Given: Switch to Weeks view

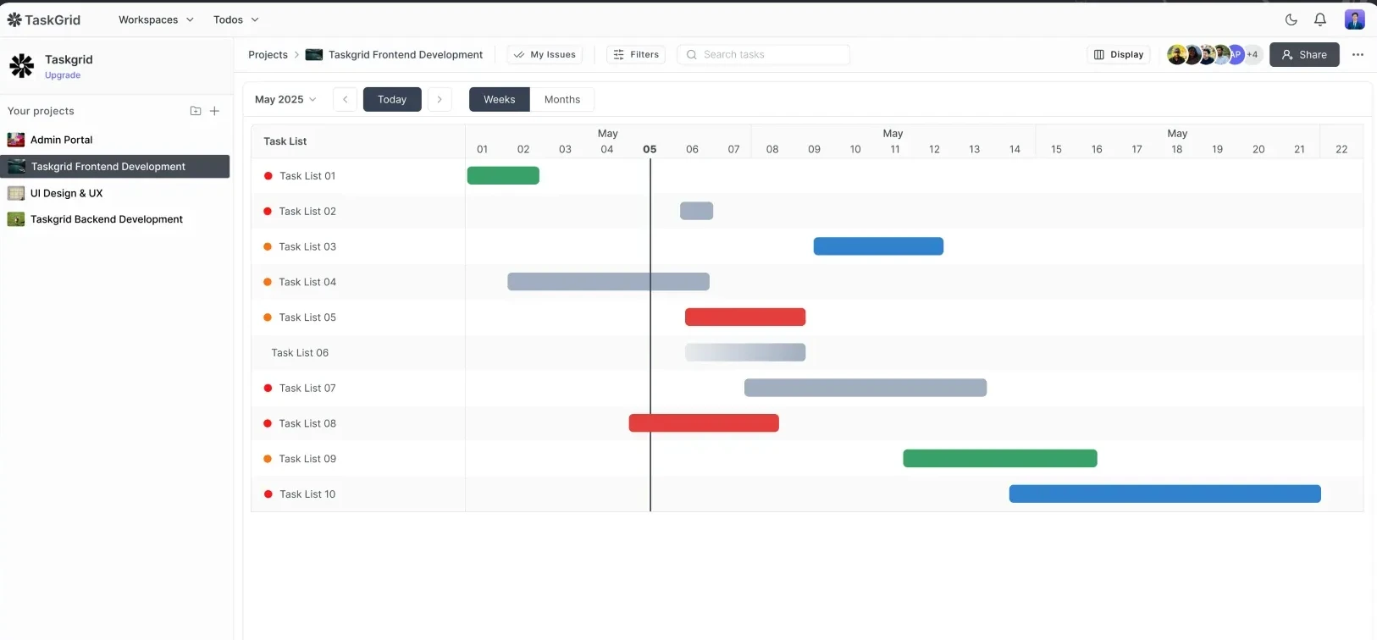Looking at the screenshot, I should coord(500,99).
